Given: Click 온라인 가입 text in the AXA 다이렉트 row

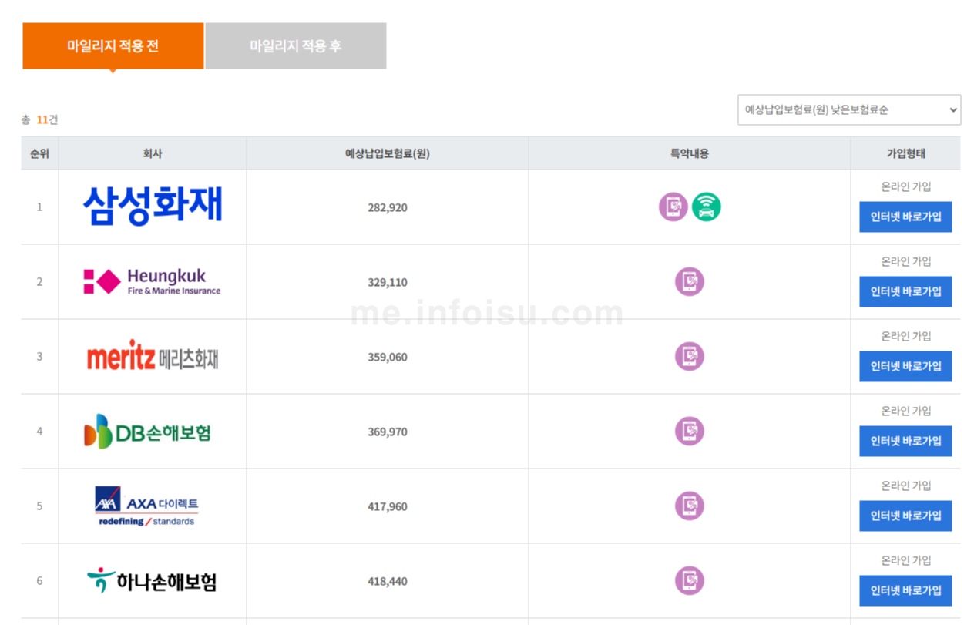Looking at the screenshot, I should [906, 486].
